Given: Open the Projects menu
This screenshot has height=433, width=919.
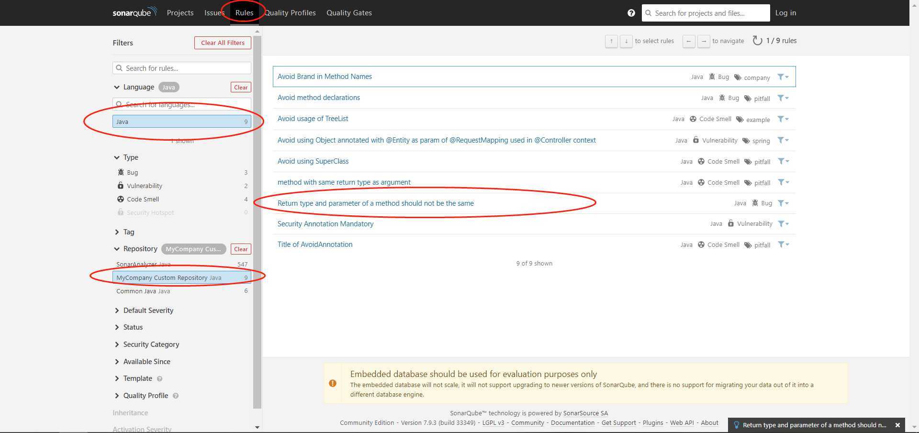Looking at the screenshot, I should pos(180,13).
